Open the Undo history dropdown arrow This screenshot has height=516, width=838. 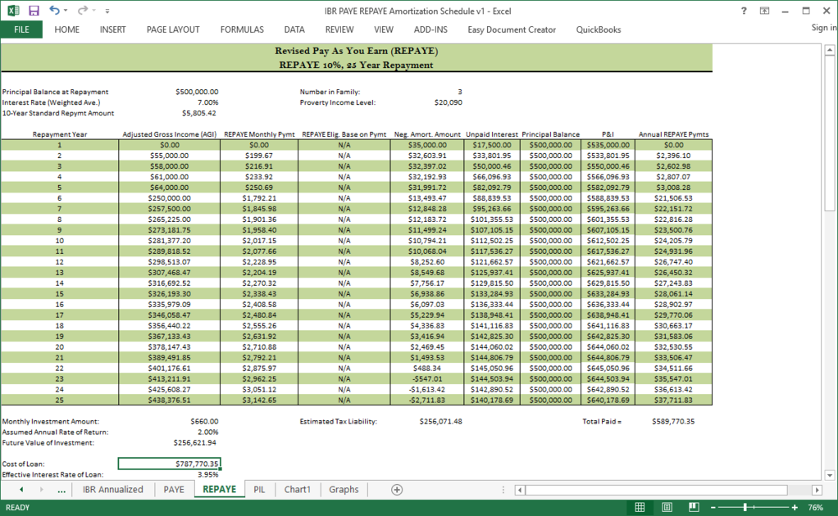click(x=66, y=11)
